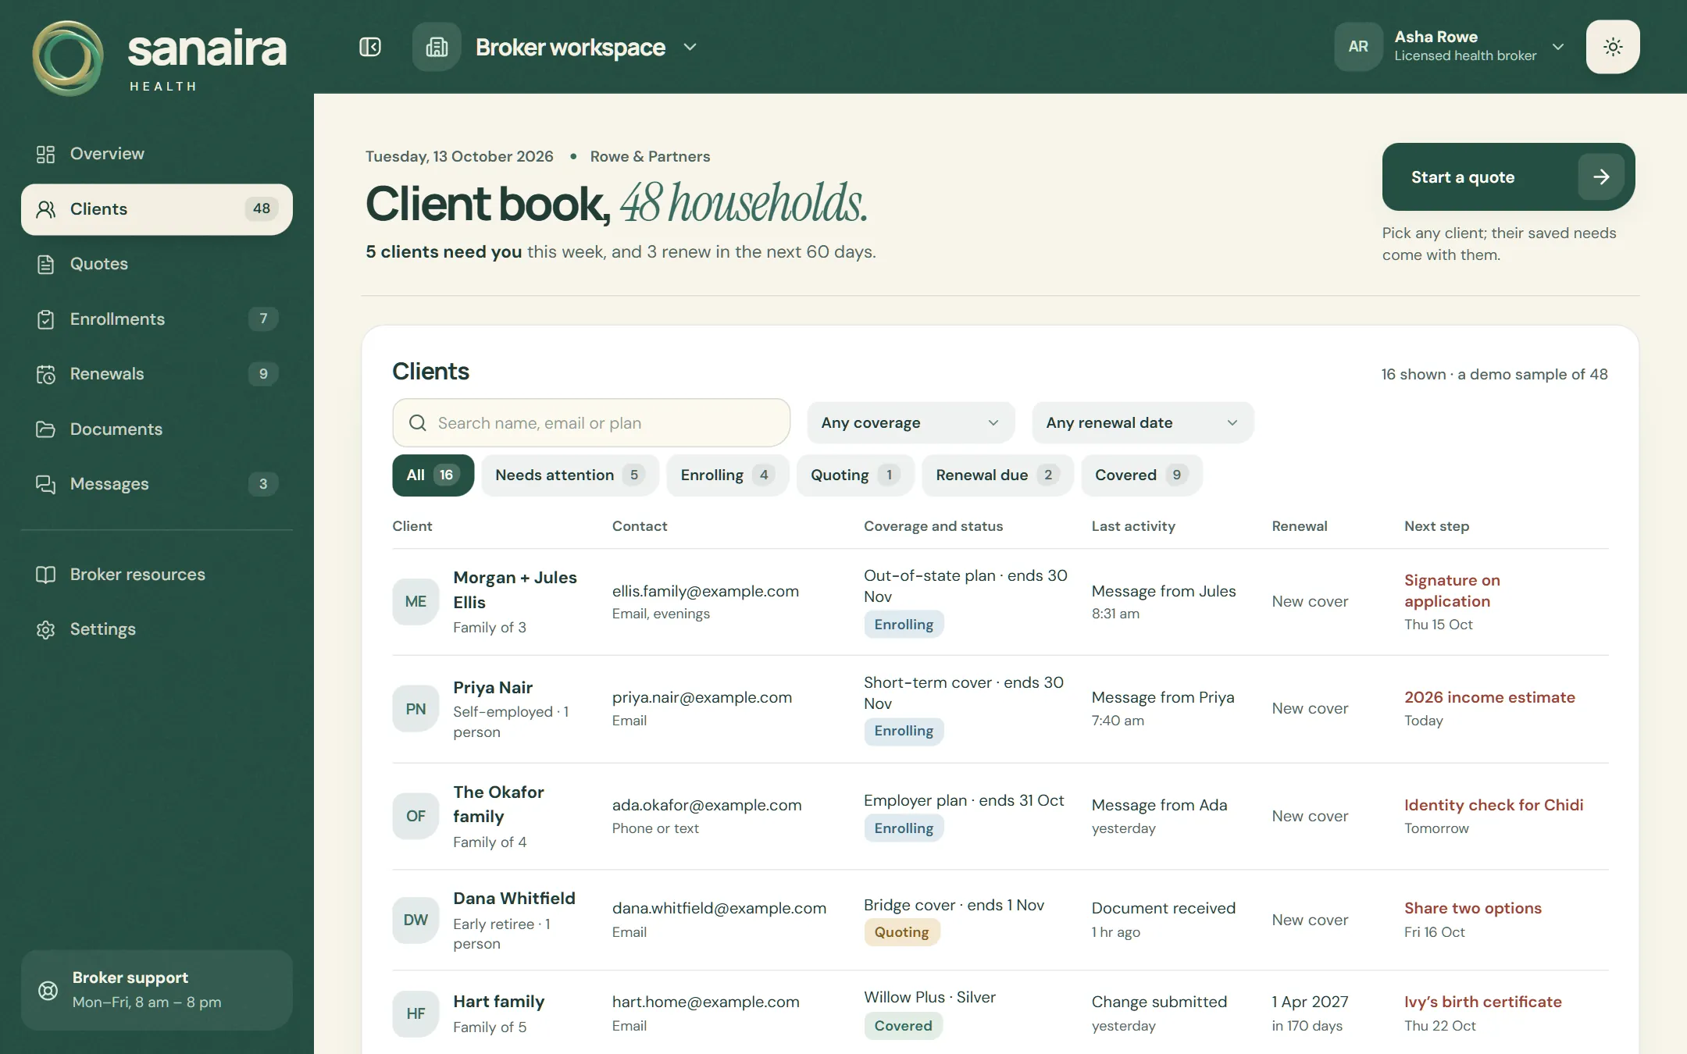The height and width of the screenshot is (1054, 1687).
Task: Click the Broker support lifebuoy icon
Action: (x=48, y=990)
